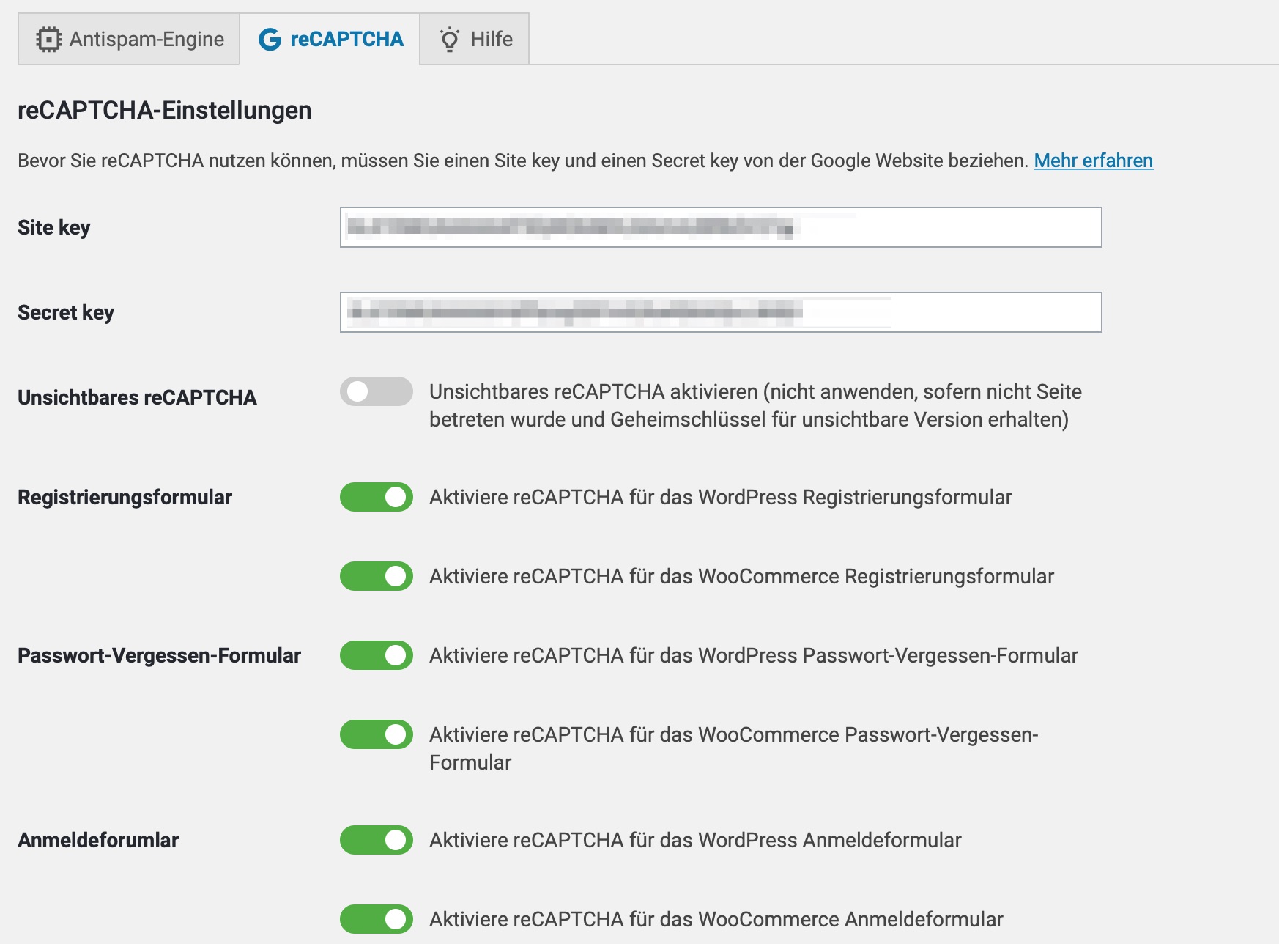
Task: Click the reCAPTCHA-Einstellungen heading
Action: [x=165, y=110]
